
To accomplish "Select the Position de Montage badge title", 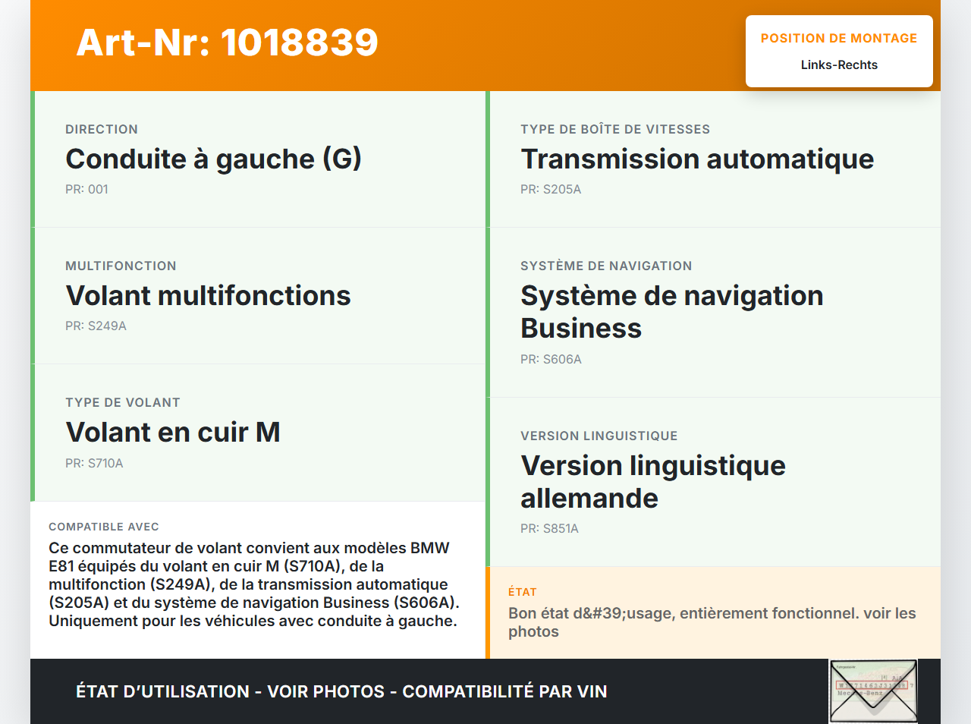I will click(838, 38).
